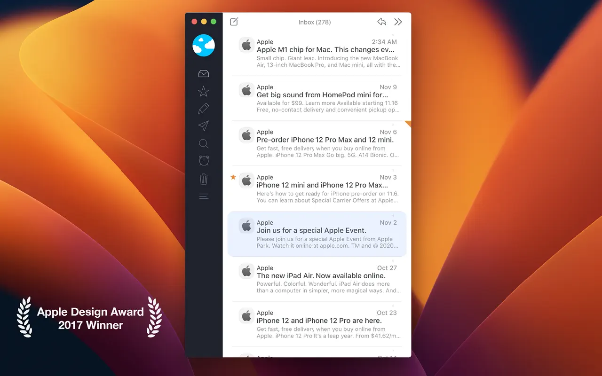Open Drafts using the pencil icon

[x=204, y=109]
